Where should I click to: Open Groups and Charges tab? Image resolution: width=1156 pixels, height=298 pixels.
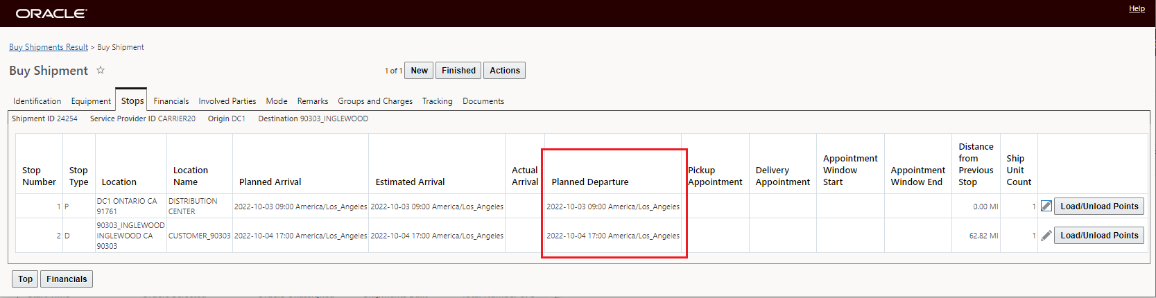[375, 101]
